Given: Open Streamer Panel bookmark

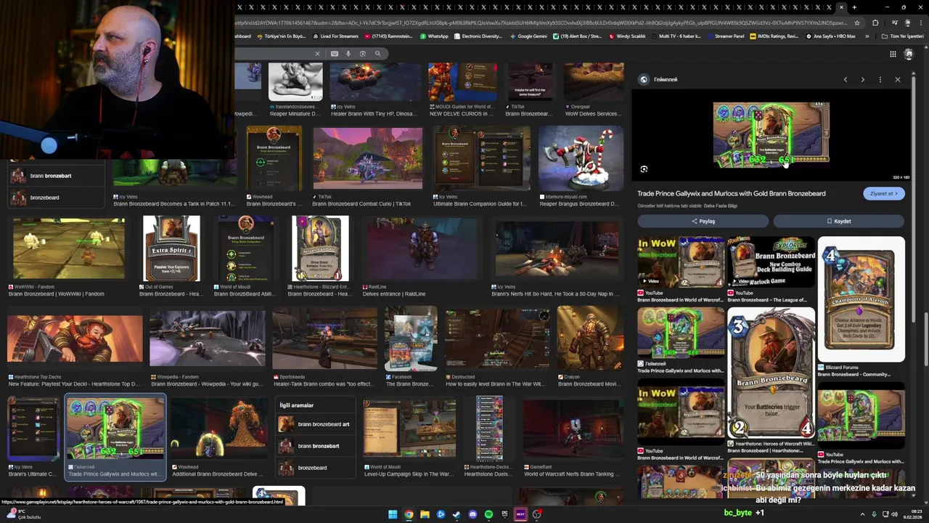Looking at the screenshot, I should coord(725,36).
